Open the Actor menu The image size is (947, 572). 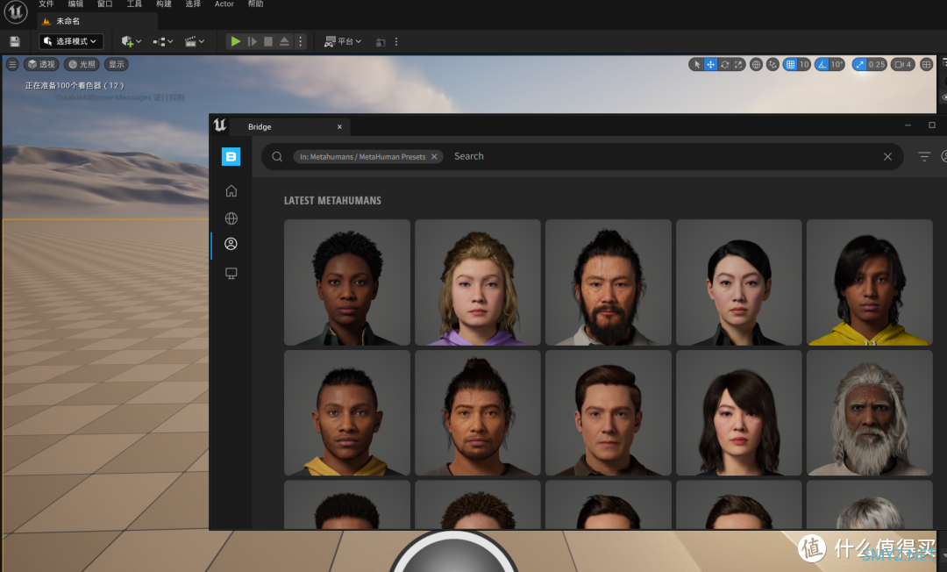pyautogui.click(x=224, y=4)
